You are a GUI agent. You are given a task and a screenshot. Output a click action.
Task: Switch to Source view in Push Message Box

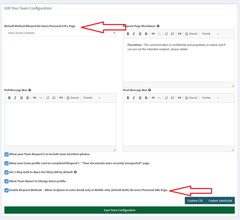pos(191,98)
